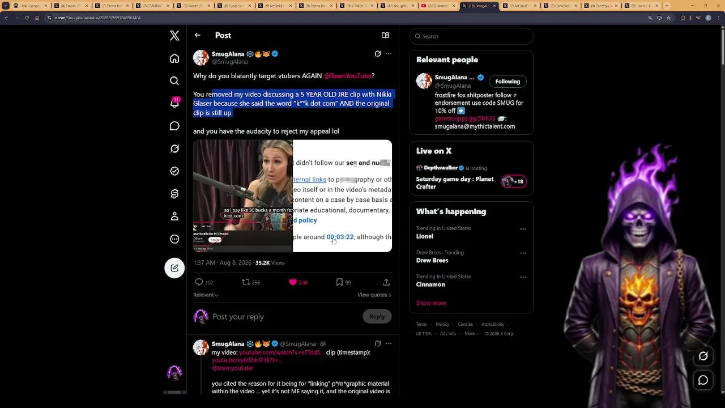Open the dollar-sign monetization sidebar icon
The height and width of the screenshot is (408, 725).
pos(174,194)
